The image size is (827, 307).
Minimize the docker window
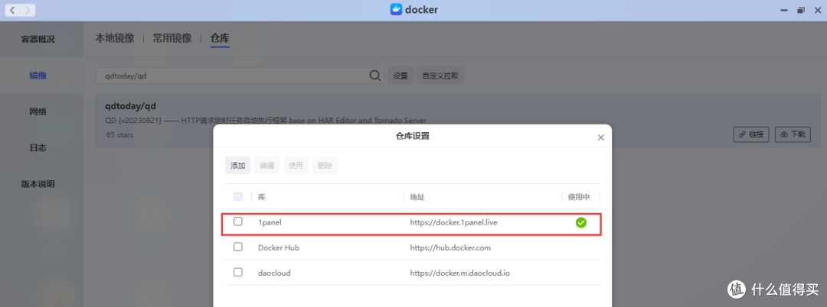point(783,10)
